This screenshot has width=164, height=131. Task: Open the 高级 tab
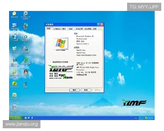coord(71,29)
